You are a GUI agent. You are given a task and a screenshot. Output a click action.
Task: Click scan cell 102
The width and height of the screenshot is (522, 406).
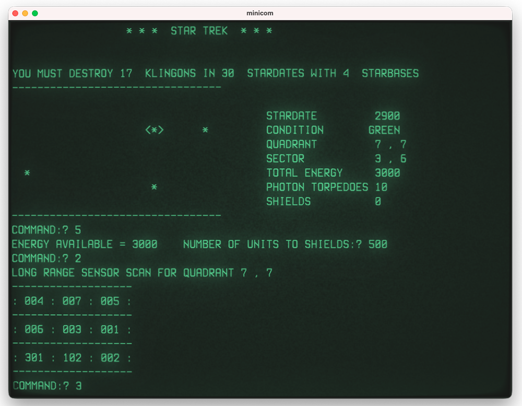[72, 357]
